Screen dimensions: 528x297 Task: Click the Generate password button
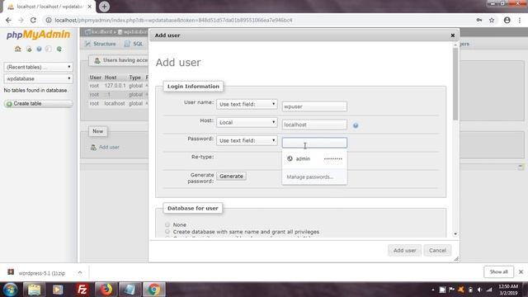coord(231,176)
